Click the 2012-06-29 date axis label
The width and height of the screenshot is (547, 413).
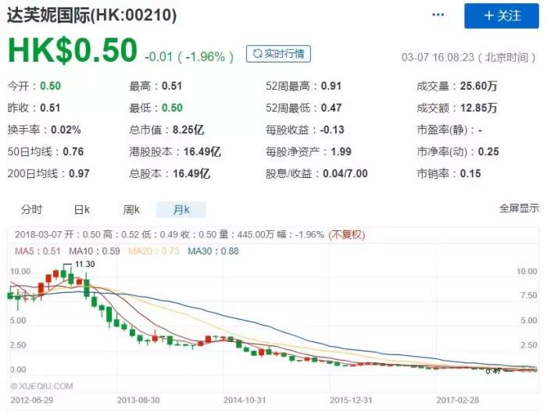click(x=32, y=400)
